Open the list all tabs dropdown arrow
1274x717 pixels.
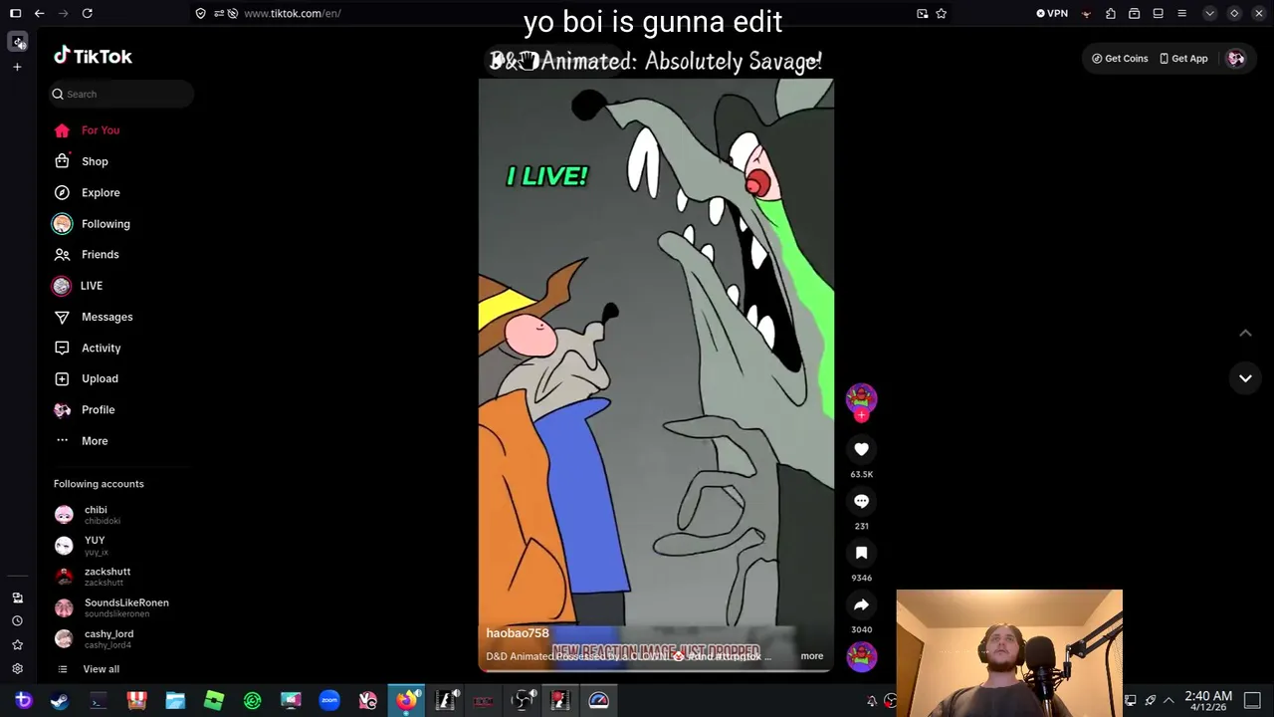pyautogui.click(x=1209, y=13)
